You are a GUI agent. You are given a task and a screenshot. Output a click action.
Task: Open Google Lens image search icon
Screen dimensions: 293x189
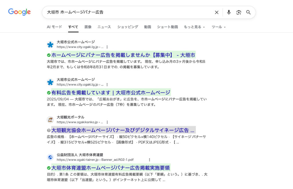click(239, 12)
